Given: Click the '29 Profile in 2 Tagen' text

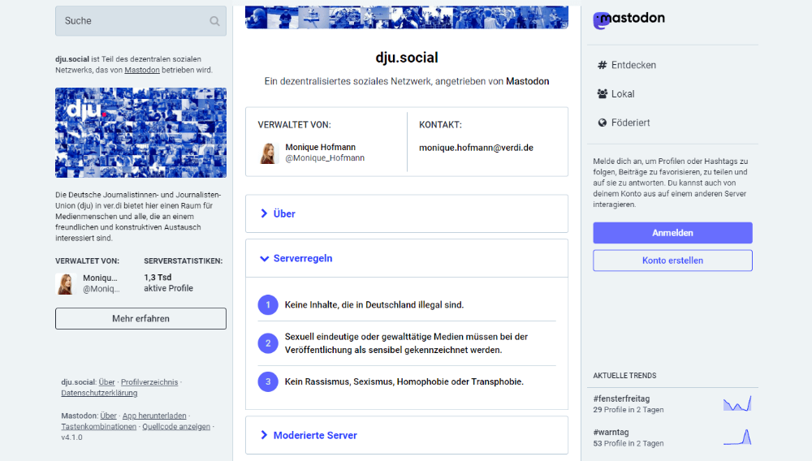Looking at the screenshot, I should [x=628, y=410].
